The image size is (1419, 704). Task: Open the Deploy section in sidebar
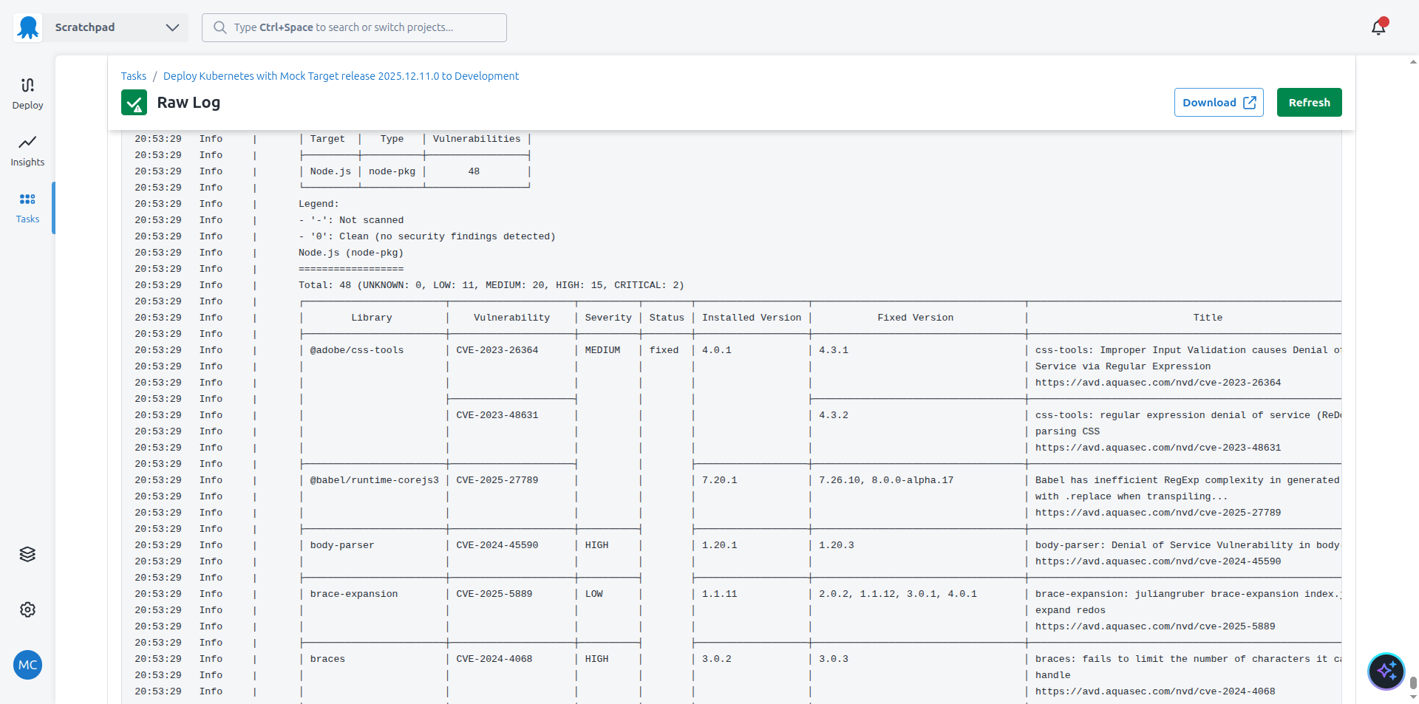tap(27, 93)
